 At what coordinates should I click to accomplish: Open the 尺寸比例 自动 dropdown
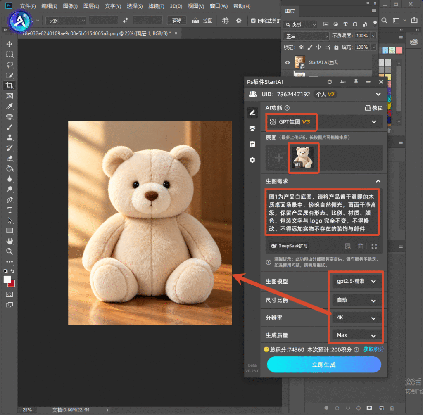[356, 300]
